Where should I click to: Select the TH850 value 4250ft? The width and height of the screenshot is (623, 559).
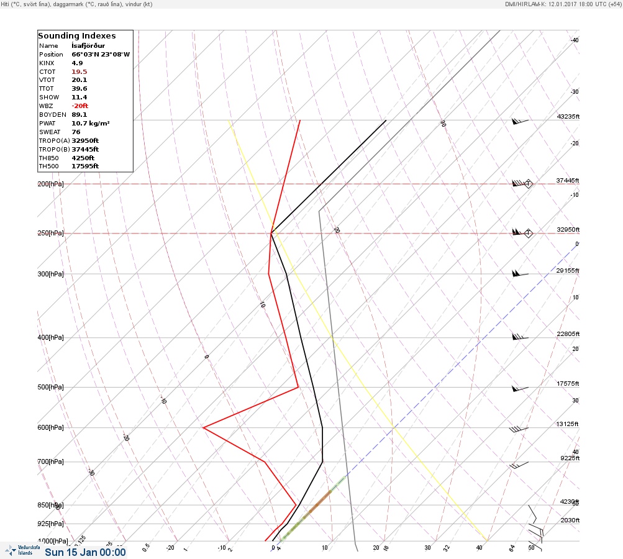pyautogui.click(x=83, y=158)
